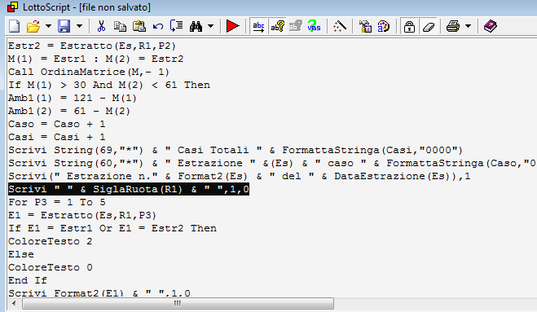Click the 'End If' line
This screenshot has height=312, width=537.
point(28,280)
